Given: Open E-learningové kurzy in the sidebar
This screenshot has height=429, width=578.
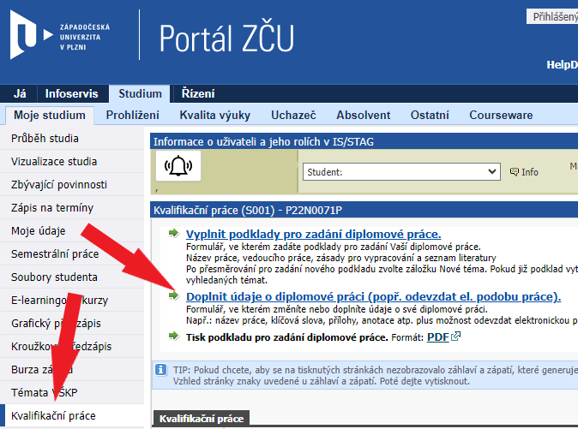Looking at the screenshot, I should pyautogui.click(x=72, y=301).
